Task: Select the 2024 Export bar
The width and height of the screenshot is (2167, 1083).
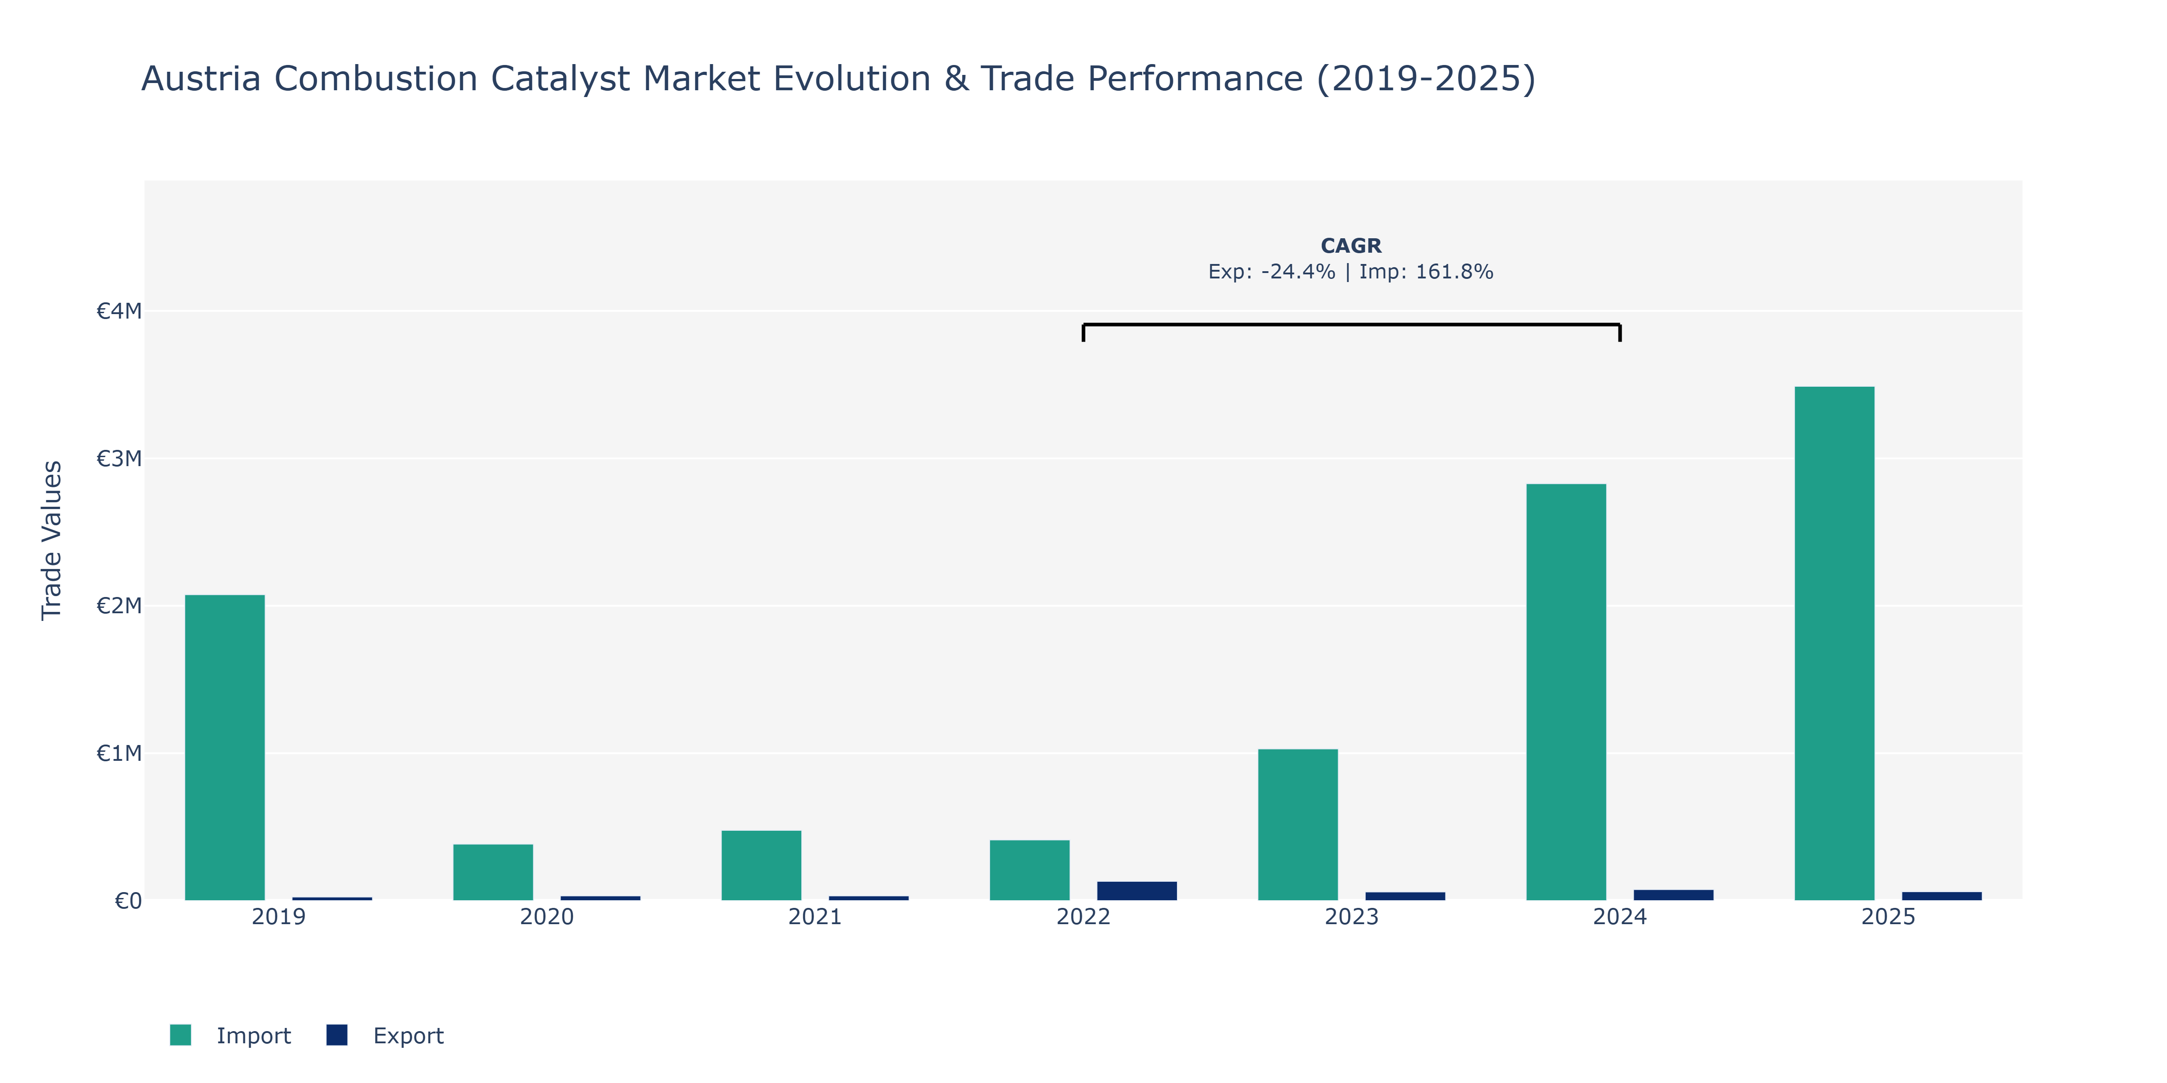Action: click(x=1674, y=895)
